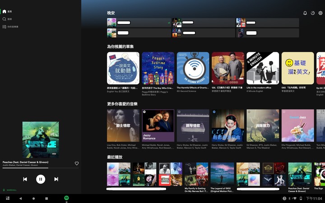Open Peggy's Bedtime Story episode cover

pyautogui.click(x=158, y=68)
